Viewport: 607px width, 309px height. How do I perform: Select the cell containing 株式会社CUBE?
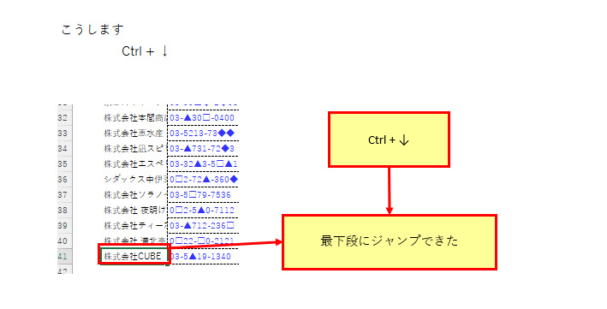pos(134,256)
